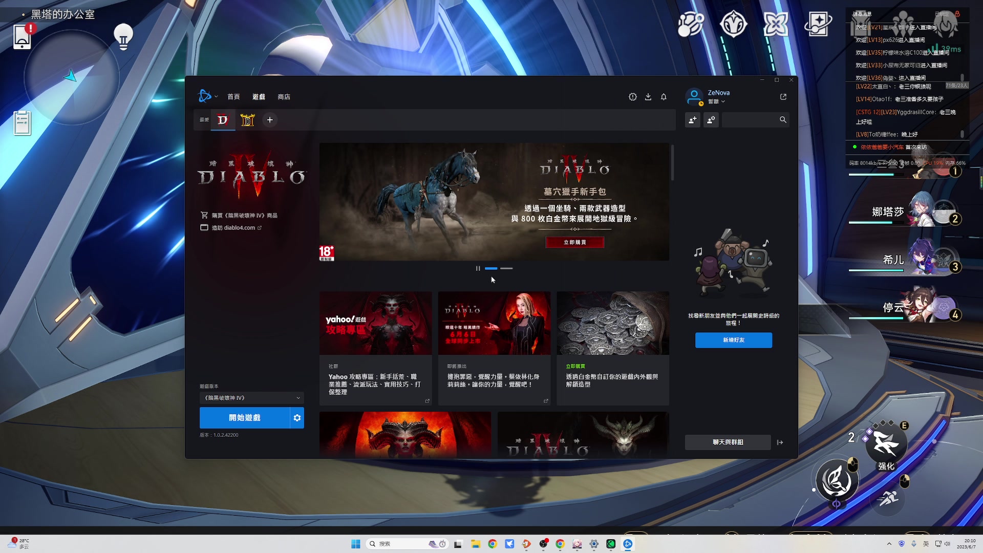Open the breaking news alert icon

coord(633,97)
